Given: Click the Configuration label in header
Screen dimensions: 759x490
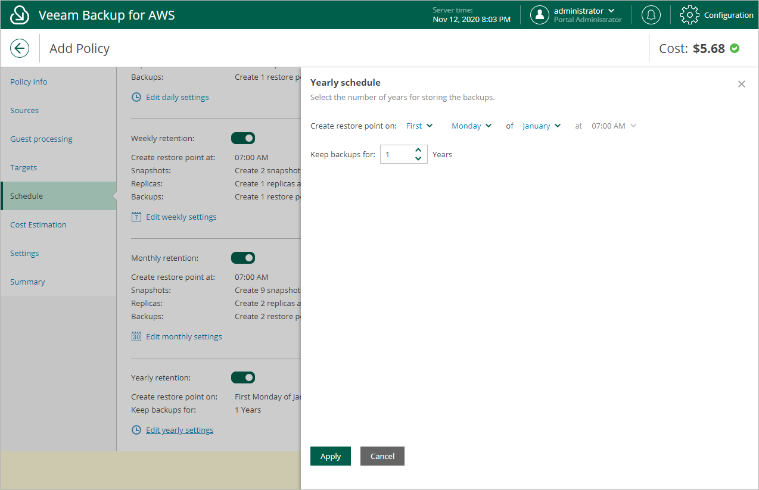Looking at the screenshot, I should click(x=729, y=15).
